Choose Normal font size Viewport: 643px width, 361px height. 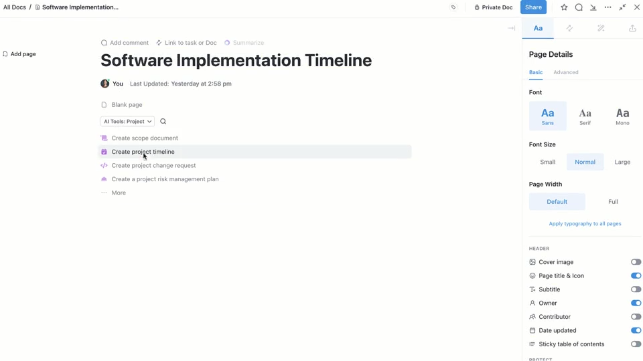pos(585,162)
